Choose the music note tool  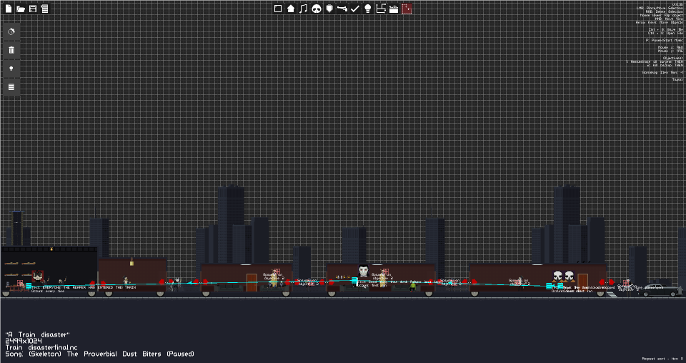coord(303,9)
